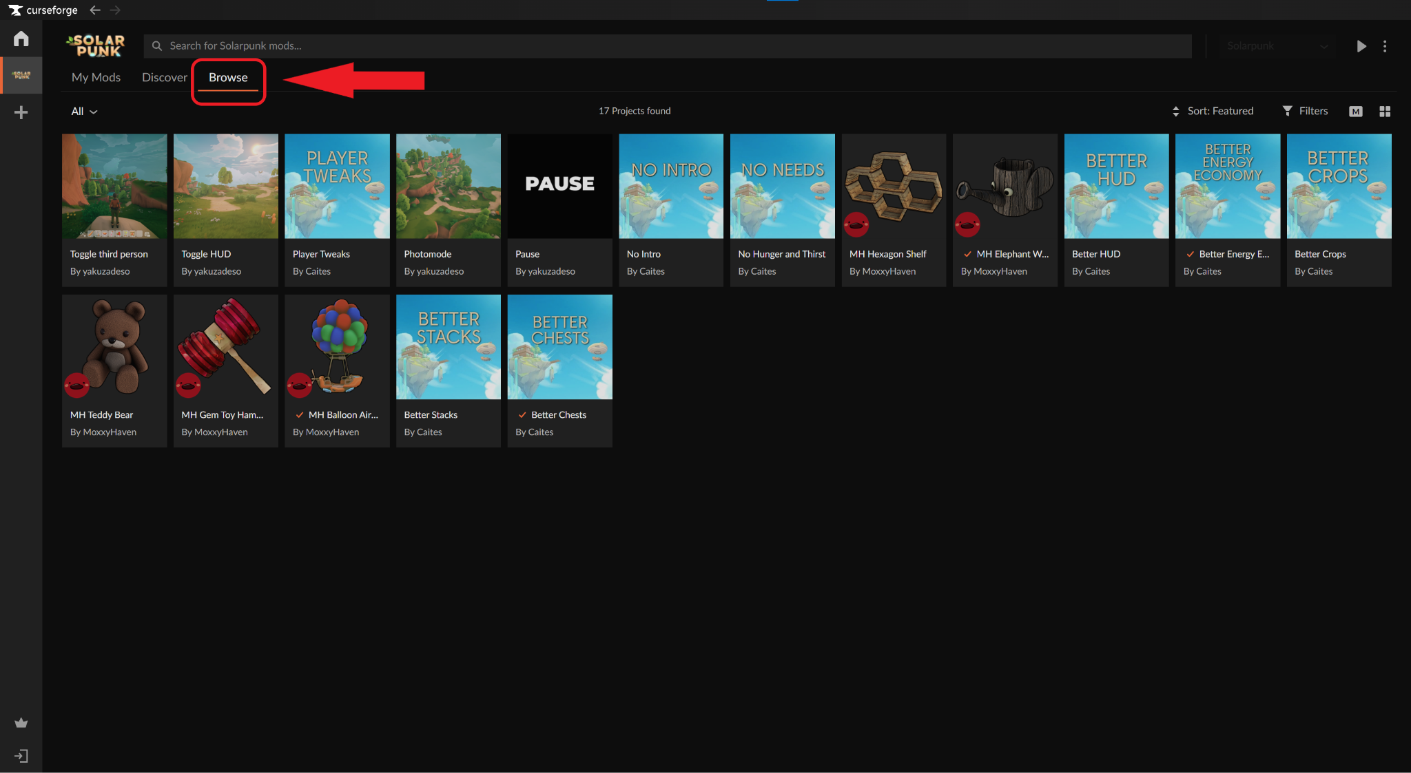Screen dimensions: 1411x773
Task: Click author MoxxyHaven under MH Teddy Bear
Action: point(110,432)
